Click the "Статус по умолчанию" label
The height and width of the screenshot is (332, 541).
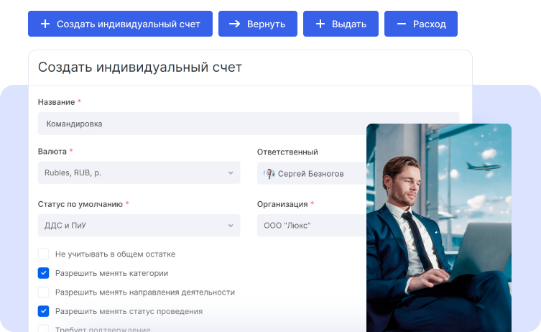point(80,204)
